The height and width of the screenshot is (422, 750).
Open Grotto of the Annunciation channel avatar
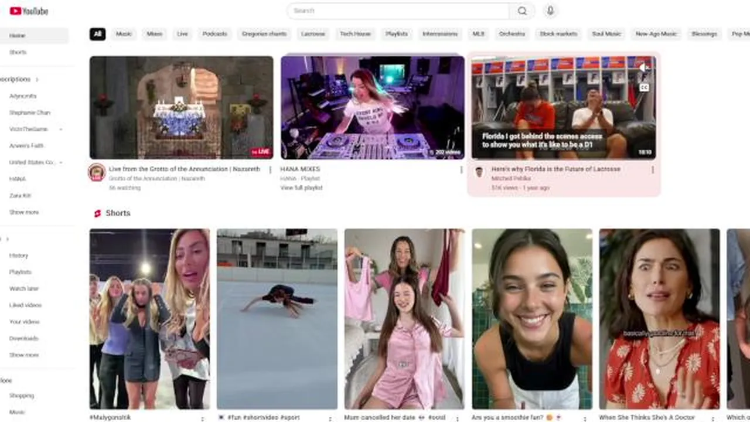coord(97,172)
